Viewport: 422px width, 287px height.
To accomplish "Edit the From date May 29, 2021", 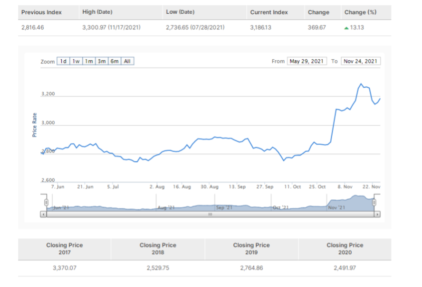I will [x=307, y=61].
